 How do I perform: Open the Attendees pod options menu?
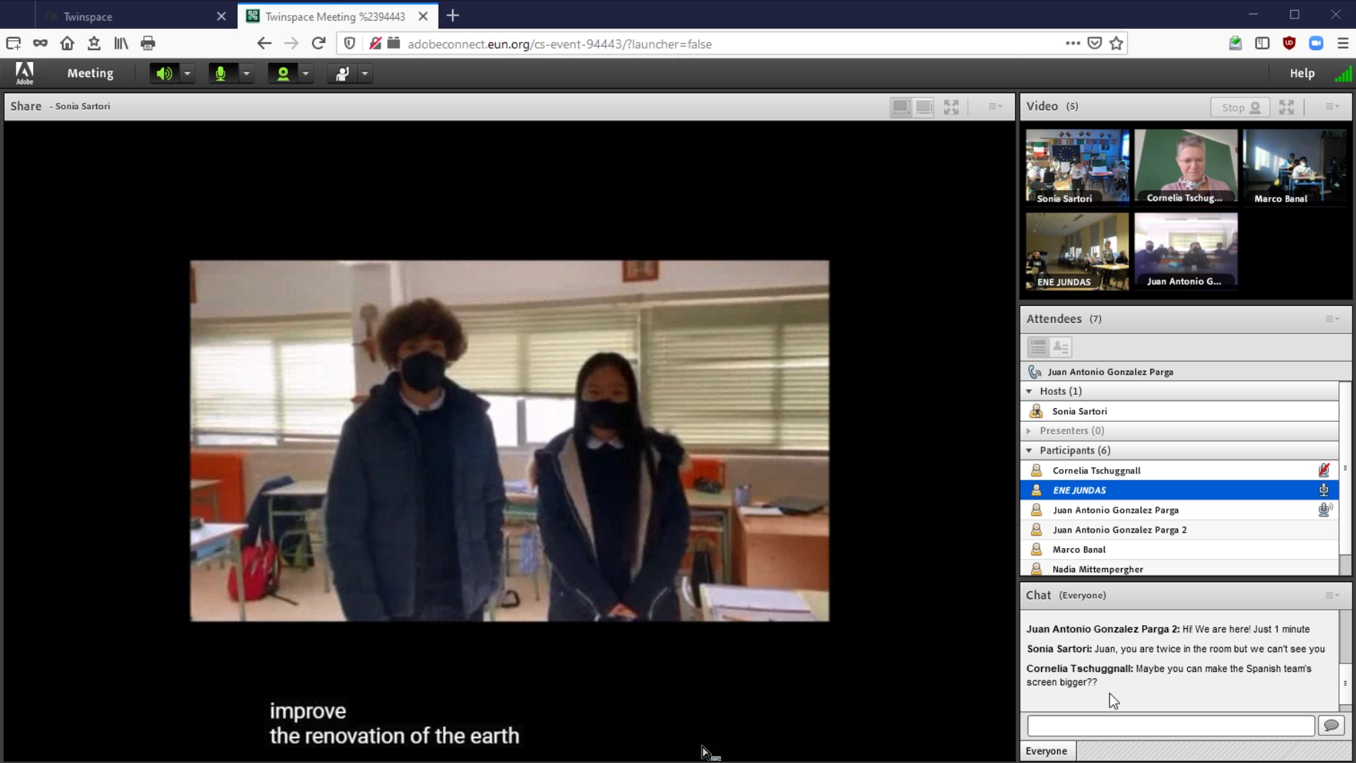coord(1332,319)
